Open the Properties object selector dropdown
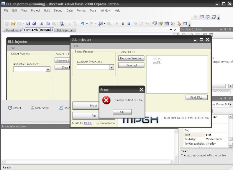The width and height of the screenshot is (233, 170). click(230, 105)
